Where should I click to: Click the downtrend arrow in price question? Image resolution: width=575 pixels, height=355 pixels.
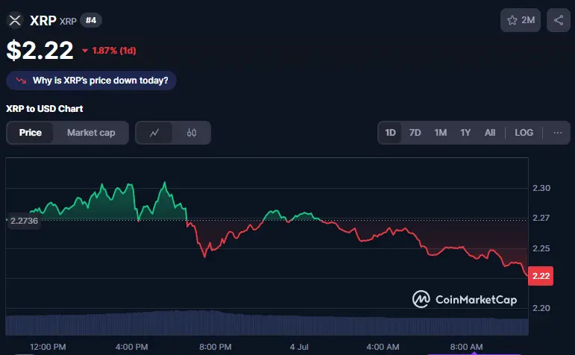click(x=21, y=81)
